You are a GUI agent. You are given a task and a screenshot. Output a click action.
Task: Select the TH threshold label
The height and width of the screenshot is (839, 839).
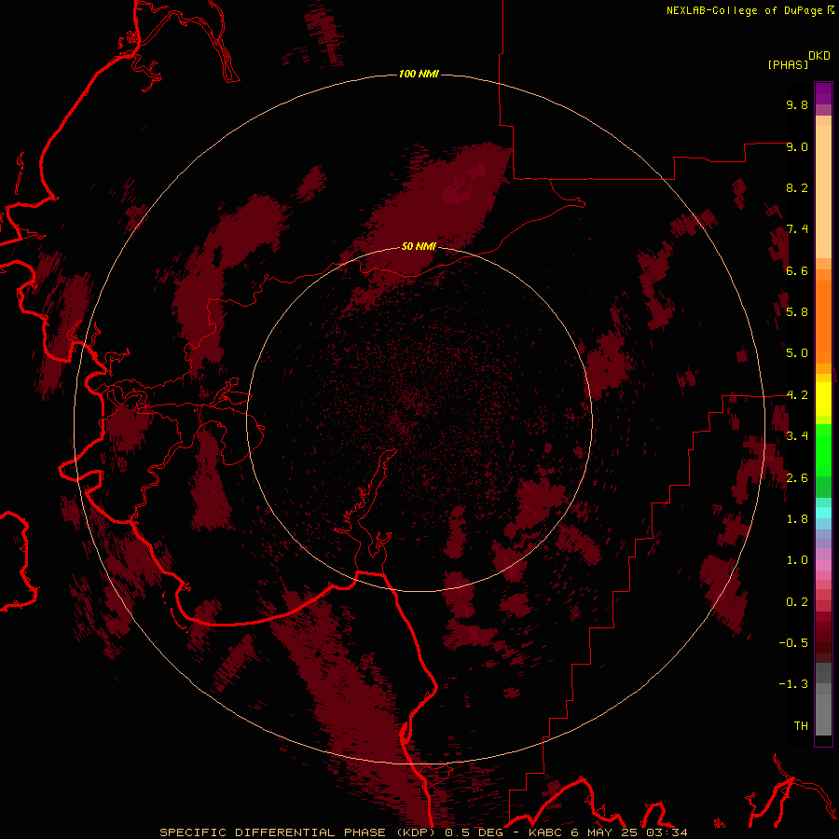point(801,726)
